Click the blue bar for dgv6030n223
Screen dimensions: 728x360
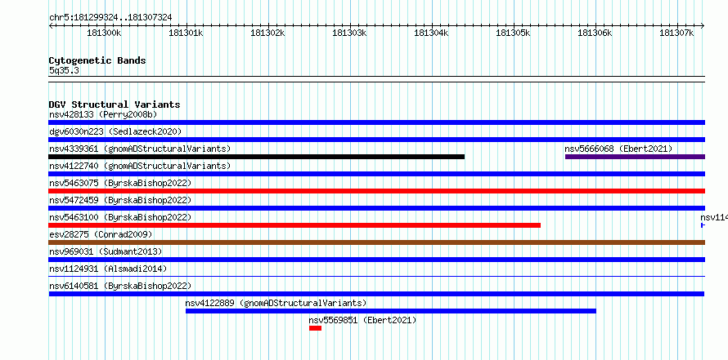tap(376, 140)
